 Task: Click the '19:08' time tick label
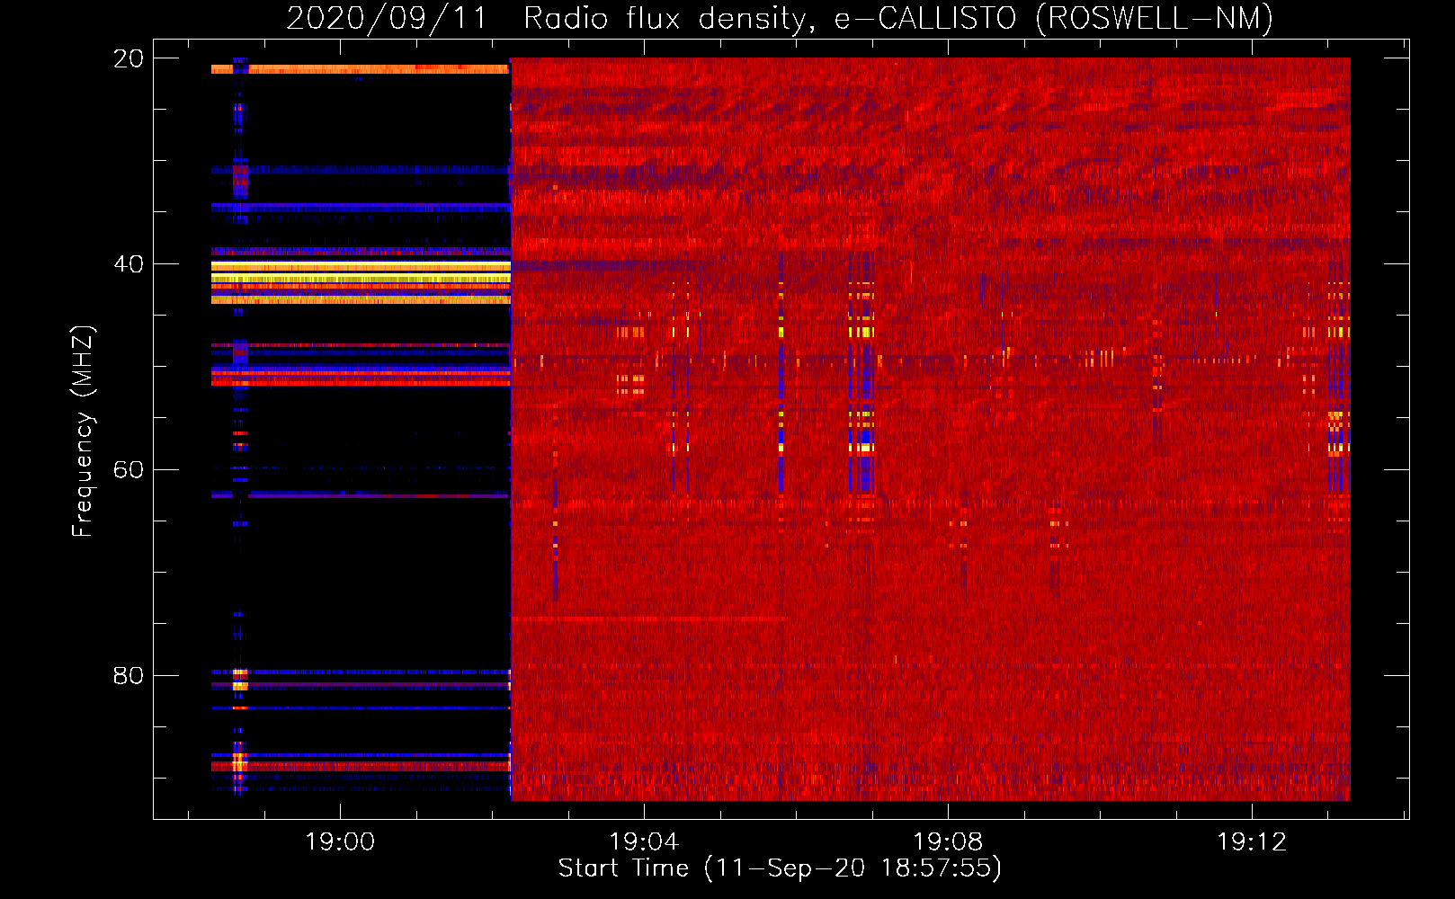[x=948, y=842]
